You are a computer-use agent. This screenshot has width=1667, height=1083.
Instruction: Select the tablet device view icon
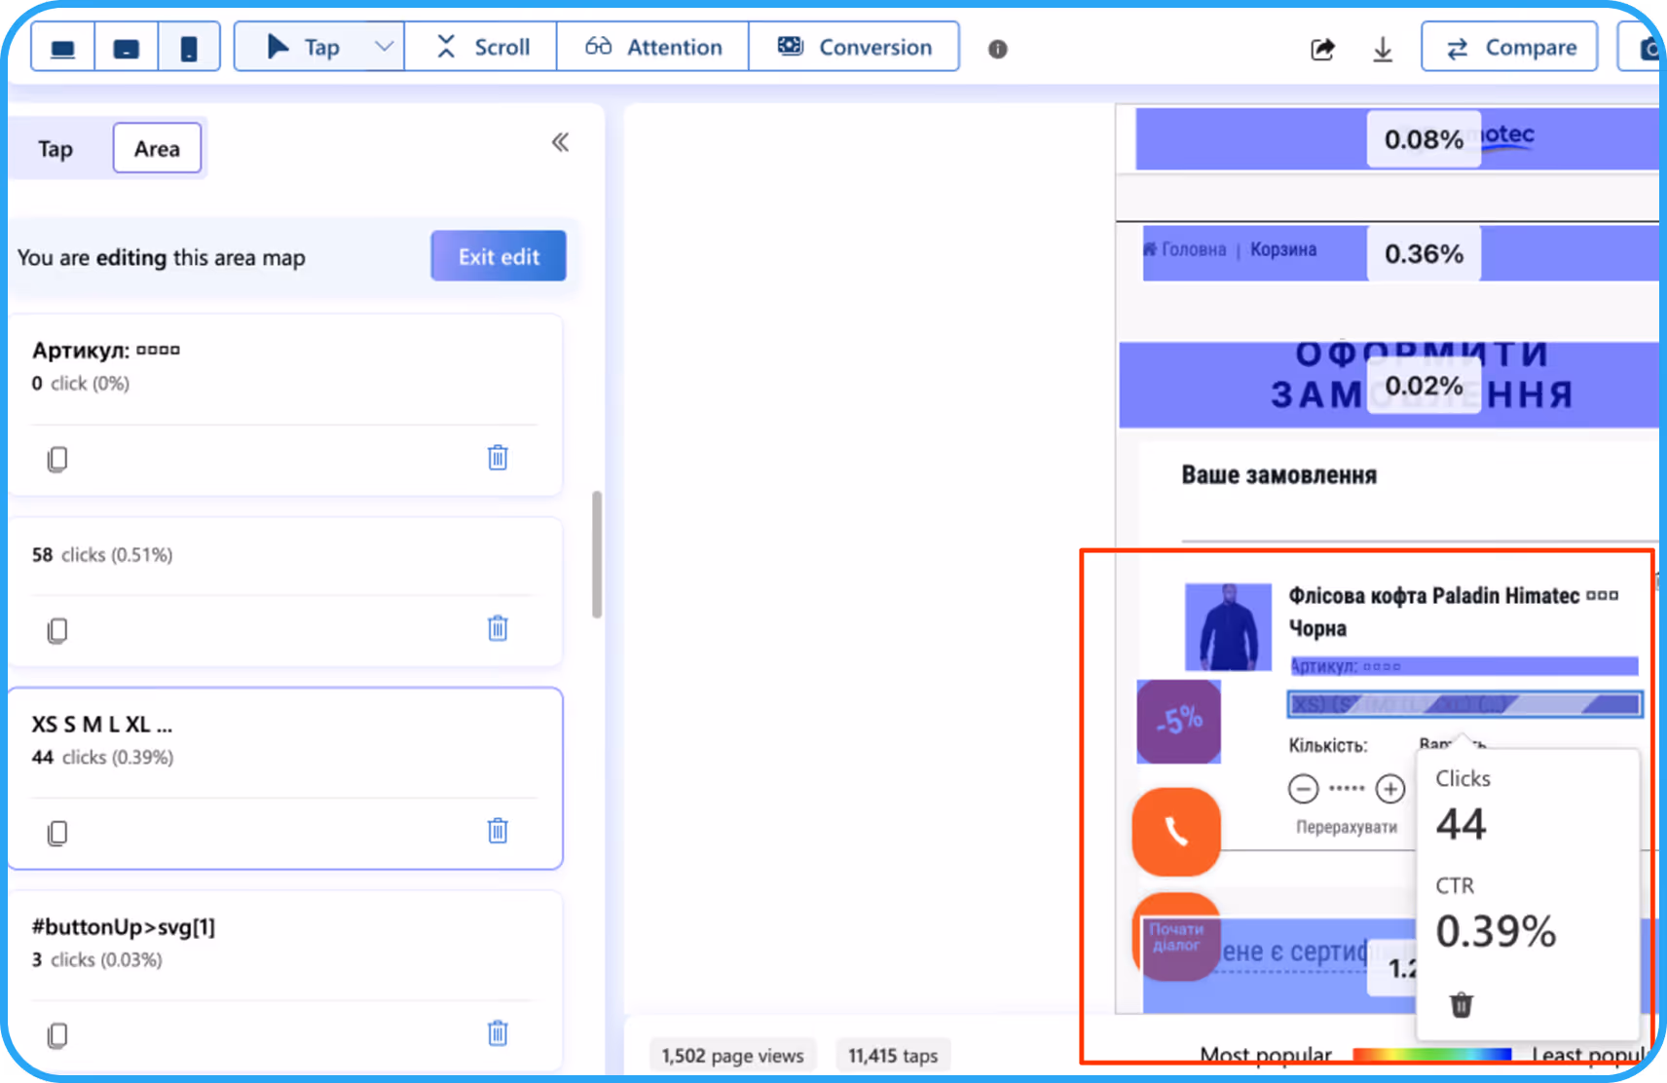pos(127,48)
